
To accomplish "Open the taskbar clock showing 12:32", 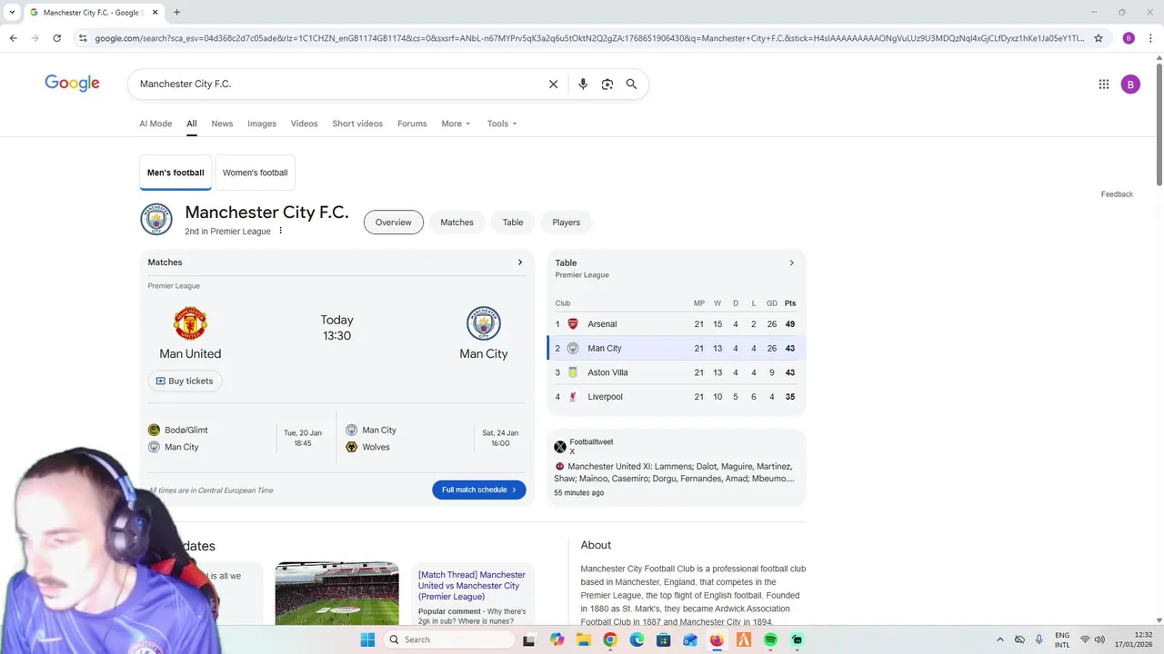I will pyautogui.click(x=1135, y=639).
